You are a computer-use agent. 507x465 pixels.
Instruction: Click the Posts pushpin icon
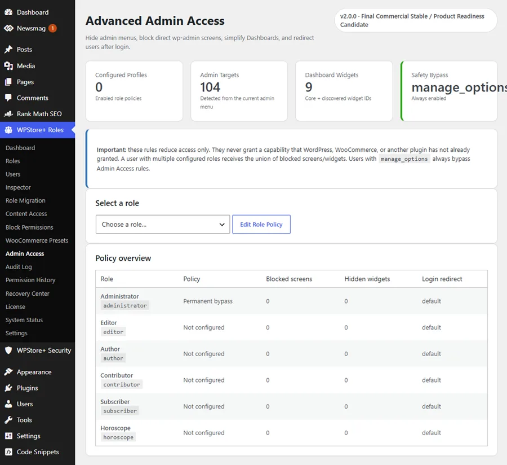pos(8,49)
